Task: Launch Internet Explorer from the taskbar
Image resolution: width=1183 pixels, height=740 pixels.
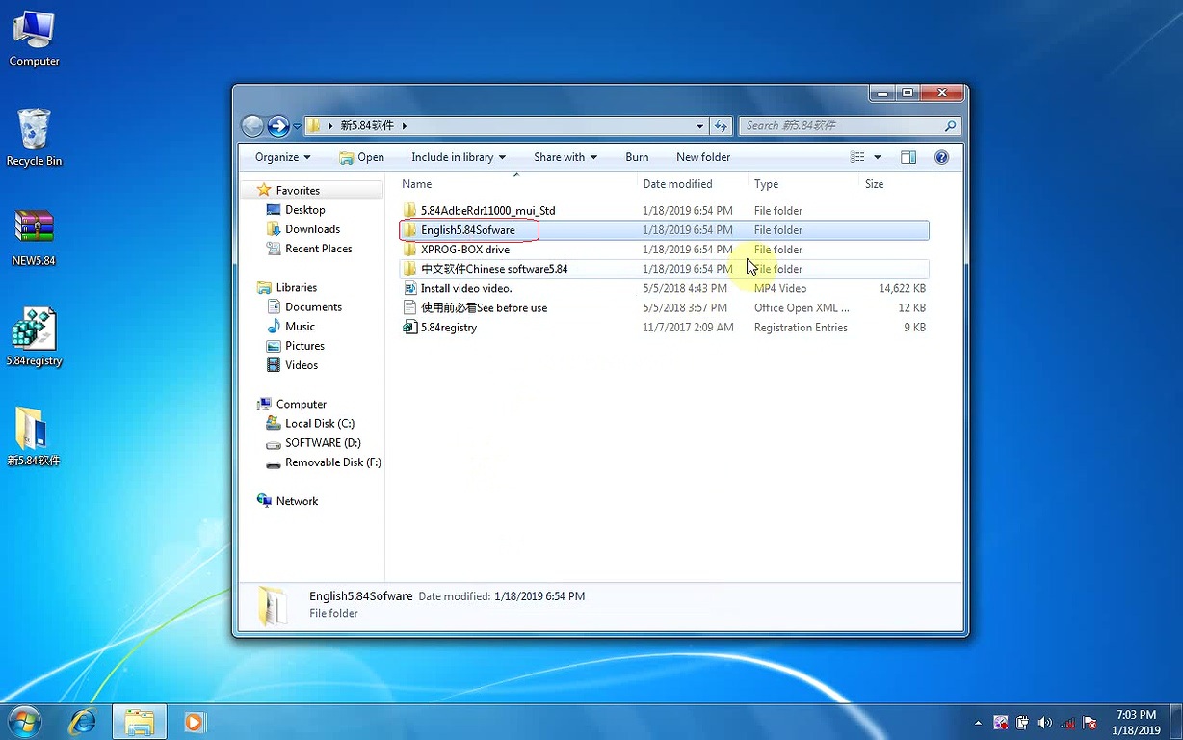Action: [x=84, y=722]
